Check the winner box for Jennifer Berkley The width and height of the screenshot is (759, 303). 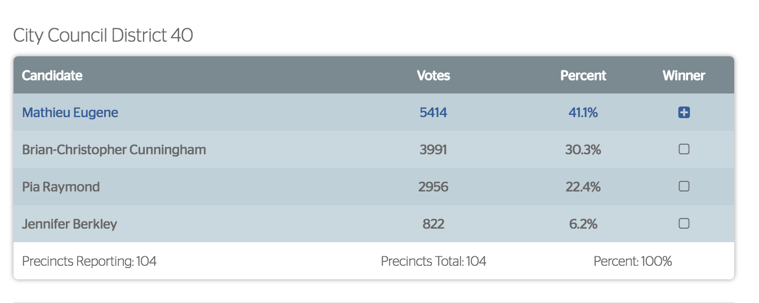click(684, 224)
